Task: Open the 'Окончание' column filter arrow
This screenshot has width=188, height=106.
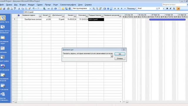Action: pos(87,16)
